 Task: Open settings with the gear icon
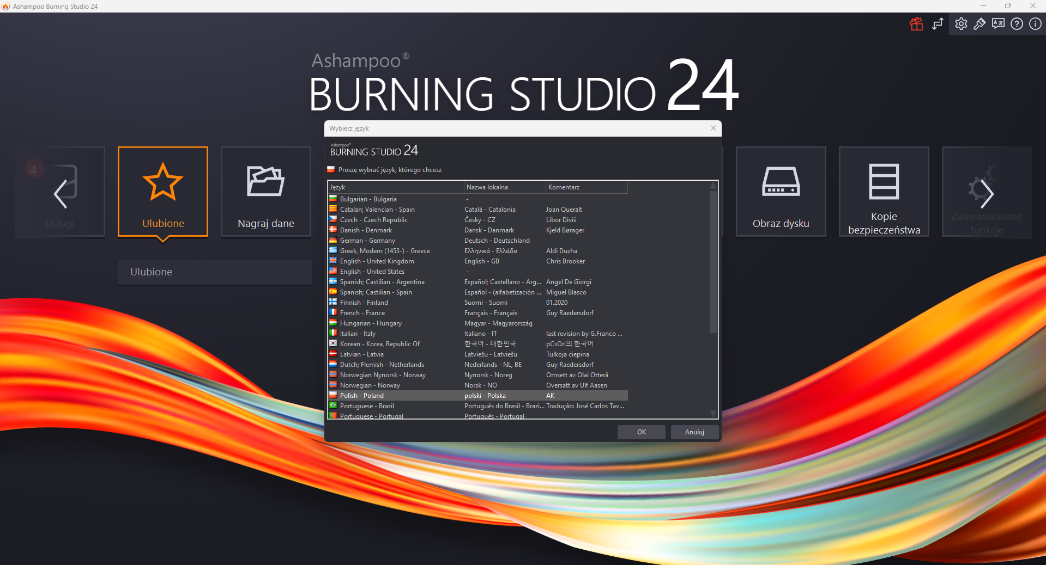point(961,24)
